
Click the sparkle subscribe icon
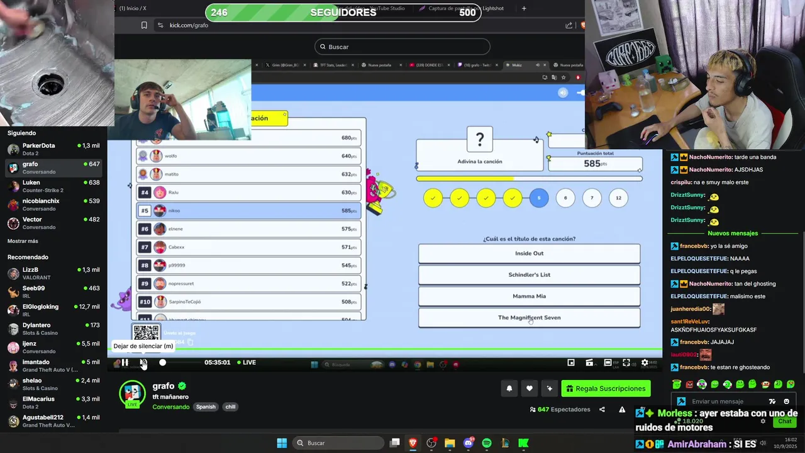pyautogui.click(x=550, y=389)
